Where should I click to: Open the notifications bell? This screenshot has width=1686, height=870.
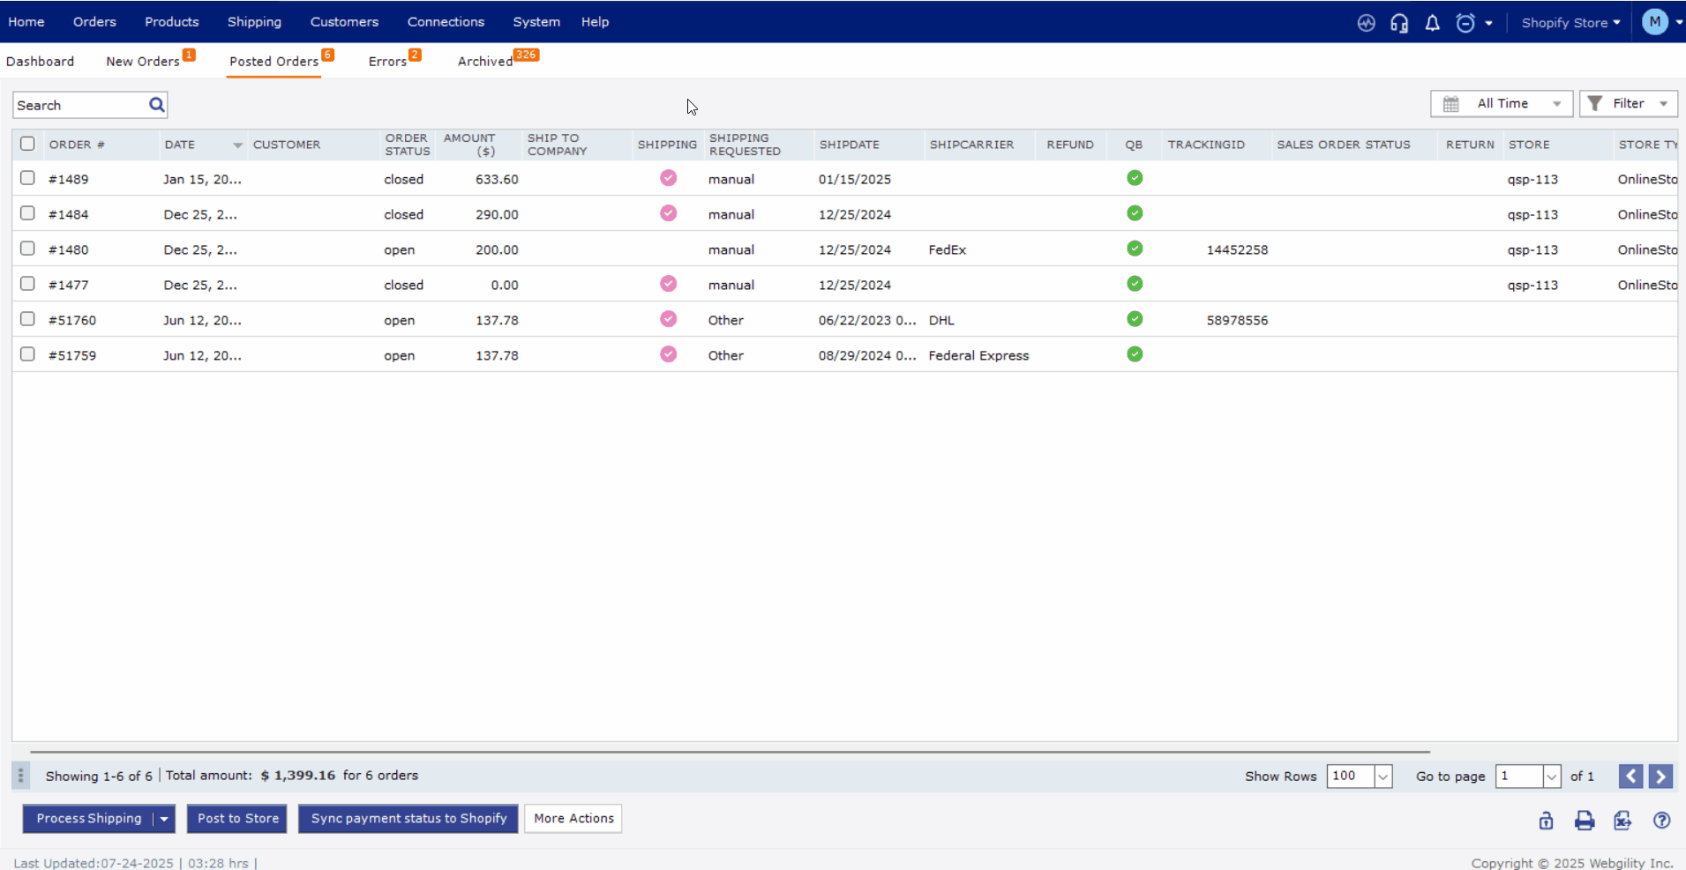(x=1432, y=23)
